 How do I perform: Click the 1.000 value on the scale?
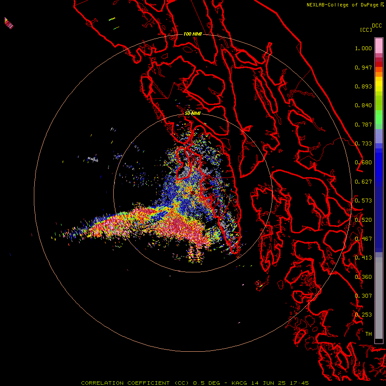363,48
